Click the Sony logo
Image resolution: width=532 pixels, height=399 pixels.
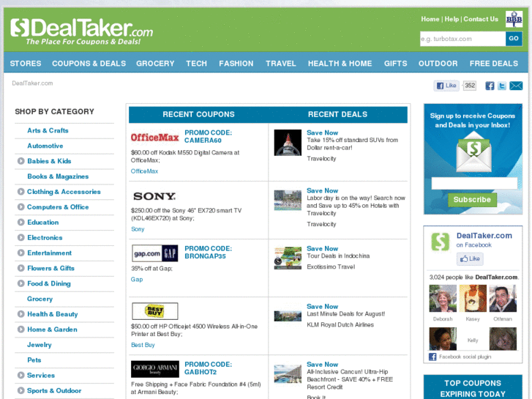point(154,196)
